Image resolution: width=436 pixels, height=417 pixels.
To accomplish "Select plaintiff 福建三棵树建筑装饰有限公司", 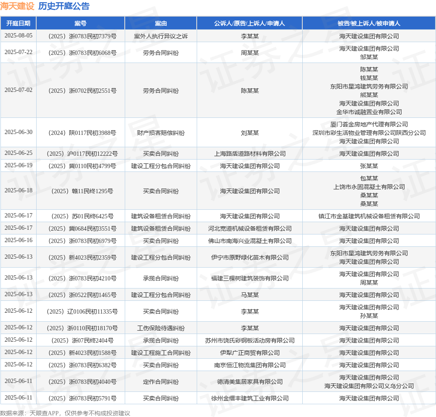I will (250, 278).
